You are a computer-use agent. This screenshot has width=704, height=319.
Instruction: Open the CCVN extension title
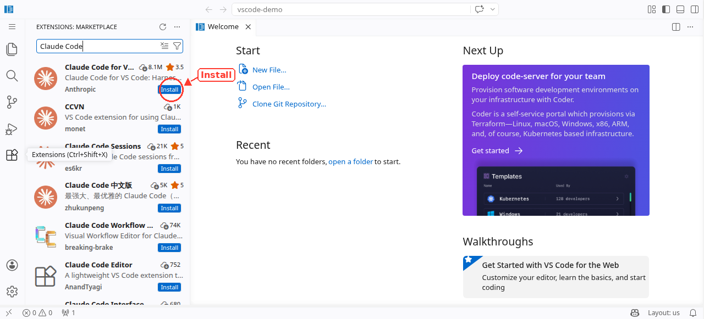click(x=74, y=107)
